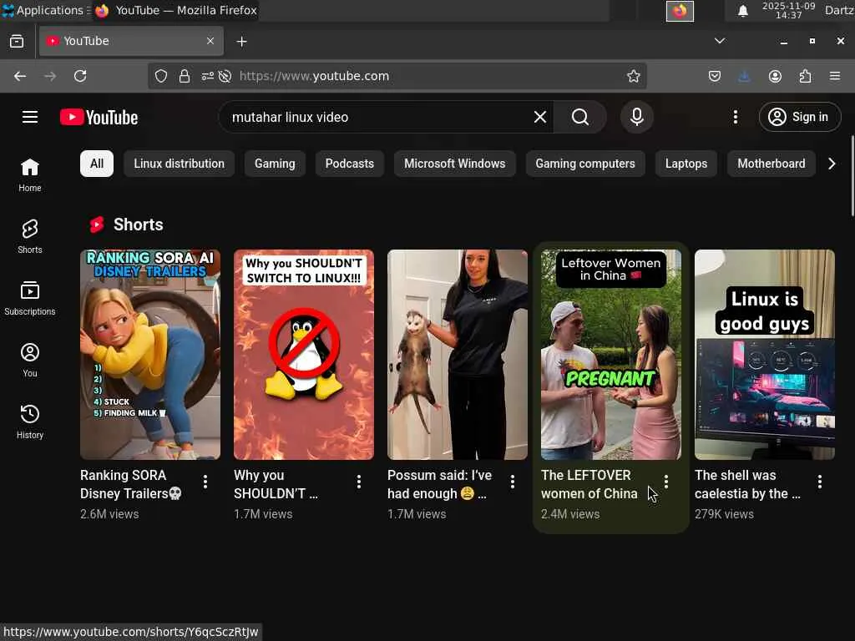Open the tracking protection shield icon
Image resolution: width=855 pixels, height=641 pixels.
point(161,76)
